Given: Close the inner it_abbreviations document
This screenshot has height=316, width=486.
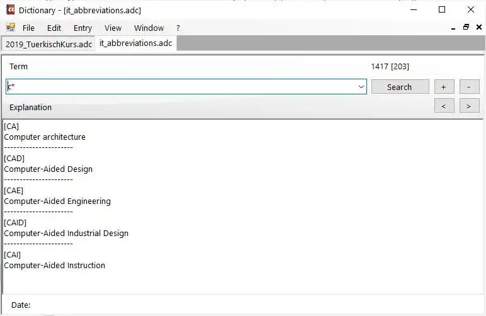Looking at the screenshot, I should (479, 28).
